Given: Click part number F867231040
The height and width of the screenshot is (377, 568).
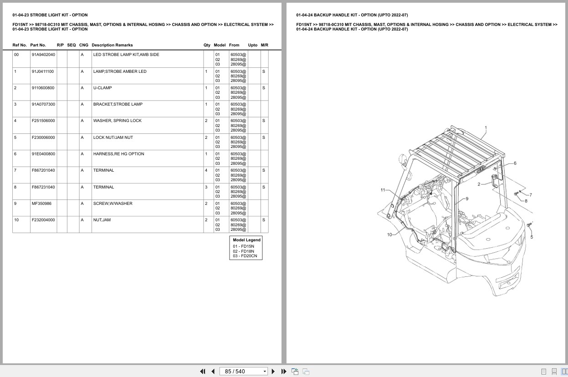Looking at the screenshot, I should coord(43,187).
